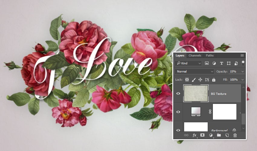Select the Background layer thumbnail

click(x=196, y=127)
